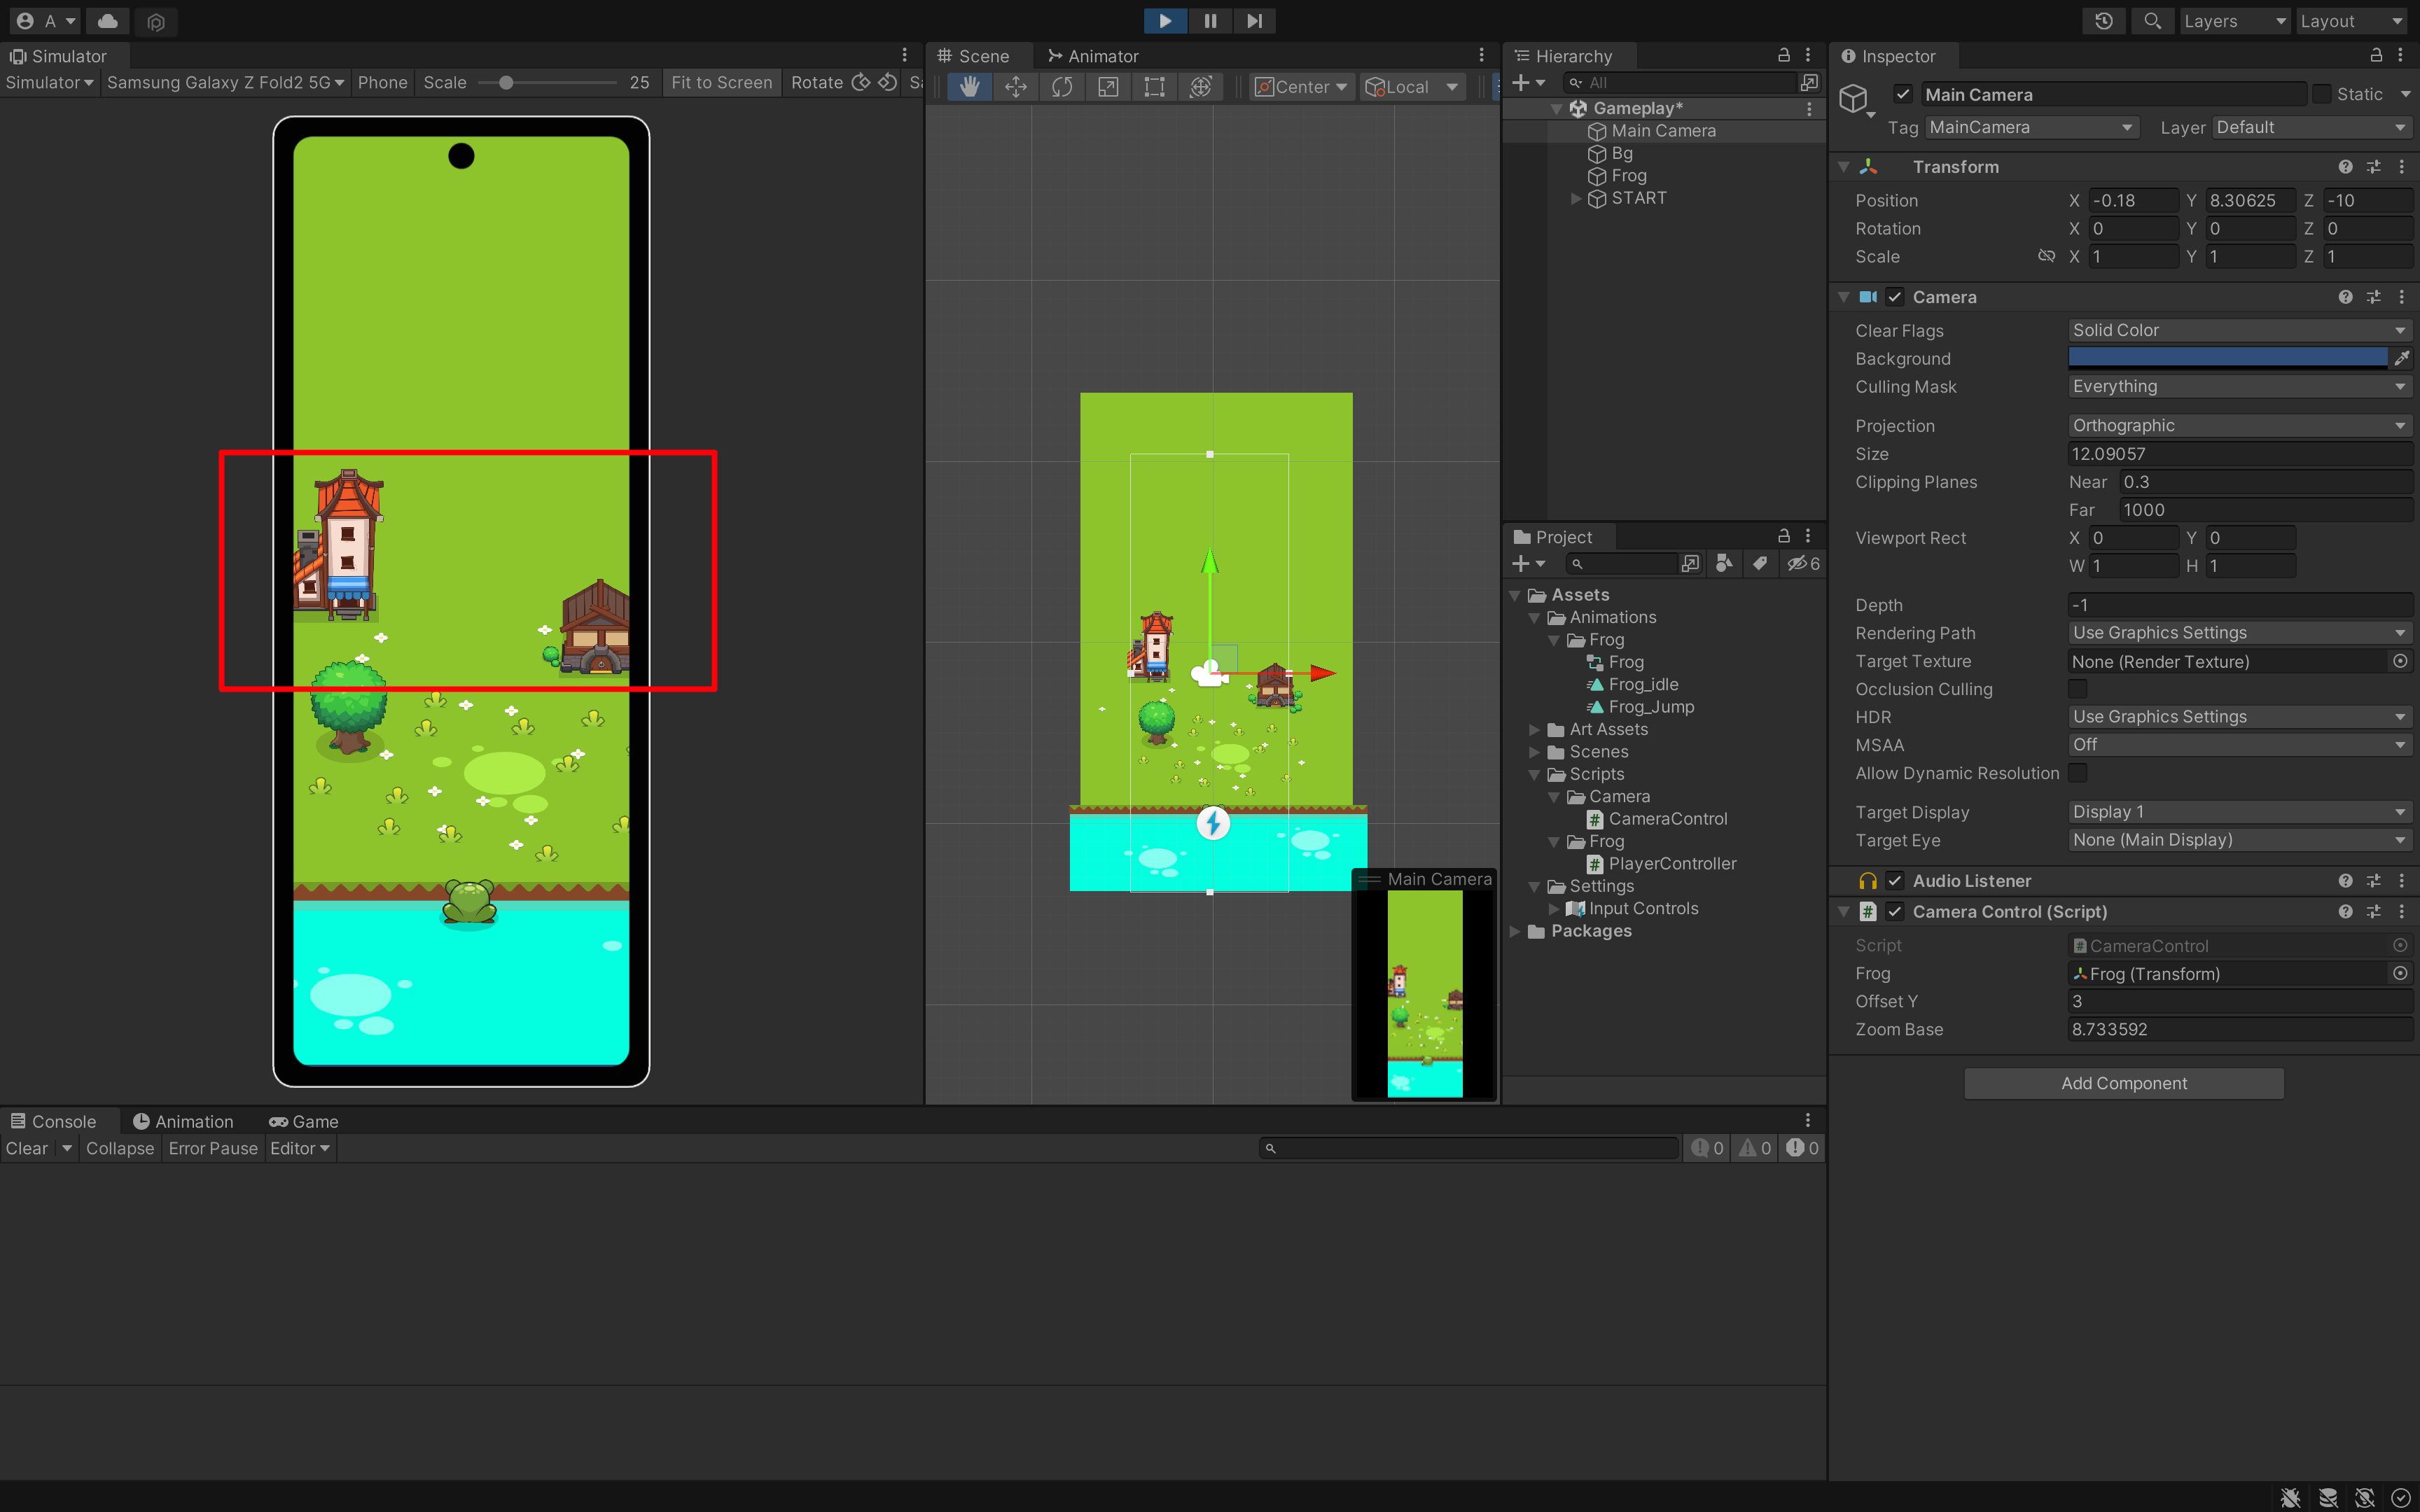Open the Layers dropdown
The width and height of the screenshot is (2420, 1512).
[2234, 21]
